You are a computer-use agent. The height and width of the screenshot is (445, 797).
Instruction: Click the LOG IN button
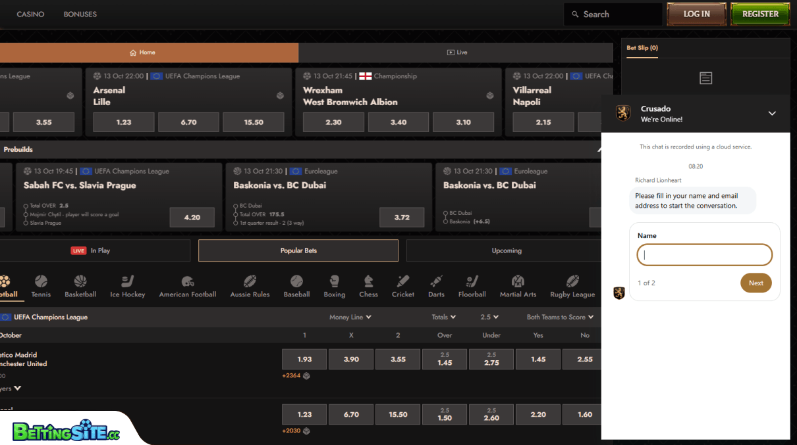click(696, 14)
